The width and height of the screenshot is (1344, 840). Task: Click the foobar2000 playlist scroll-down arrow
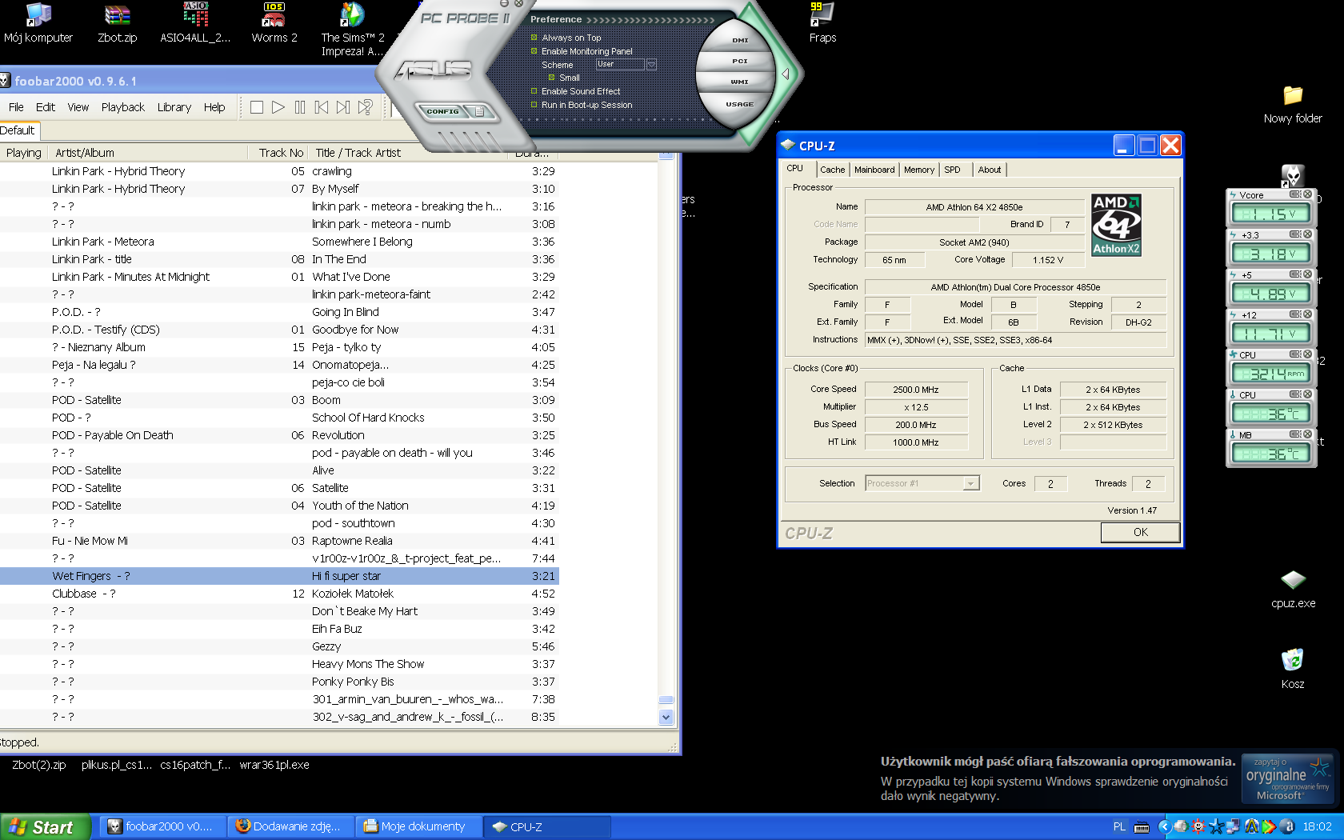(666, 718)
